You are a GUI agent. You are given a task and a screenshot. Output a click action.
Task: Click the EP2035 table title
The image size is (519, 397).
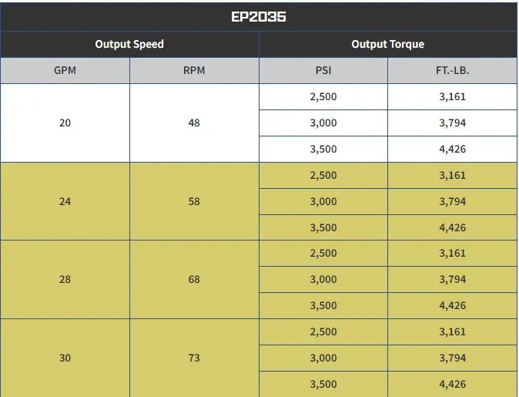(x=259, y=16)
